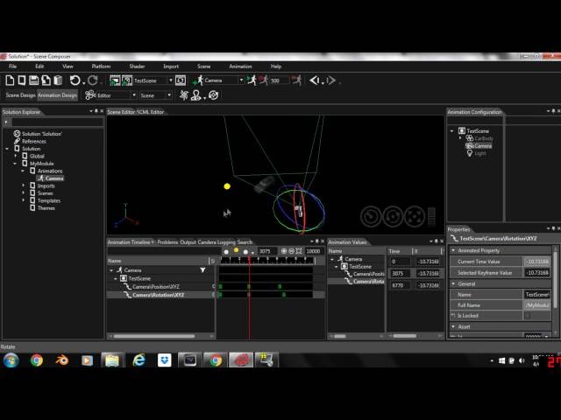Collapse the Animated Property section
Screen dimensions: 561x420
pos(454,250)
